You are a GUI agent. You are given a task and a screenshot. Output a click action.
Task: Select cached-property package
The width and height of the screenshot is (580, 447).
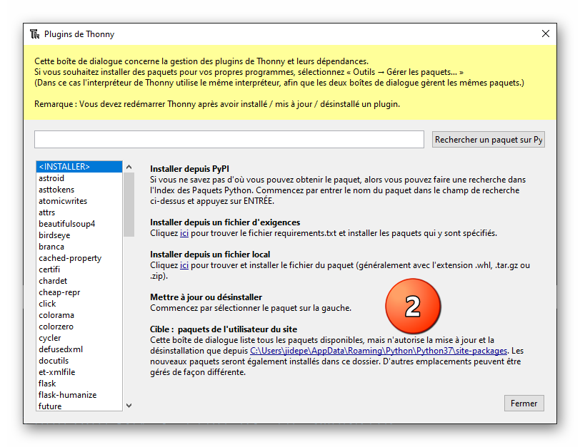79,258
